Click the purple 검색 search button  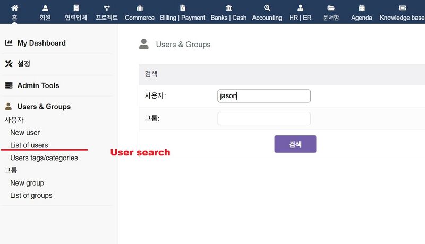[x=295, y=144]
